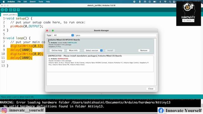This screenshot has width=203, height=114.
Task: Select the Arduino Mbed OS RP2040 Boards entry
Action: tap(100, 47)
